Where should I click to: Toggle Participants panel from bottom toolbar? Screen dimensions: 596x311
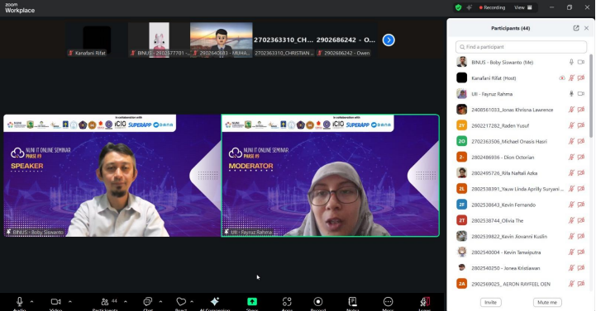(x=105, y=302)
